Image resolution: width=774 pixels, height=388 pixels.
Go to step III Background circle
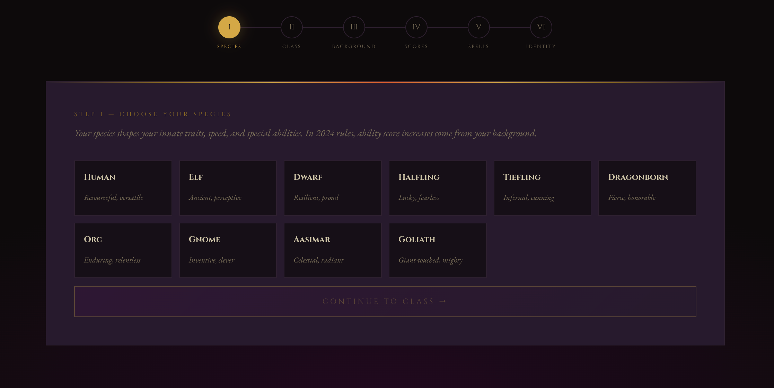(354, 27)
